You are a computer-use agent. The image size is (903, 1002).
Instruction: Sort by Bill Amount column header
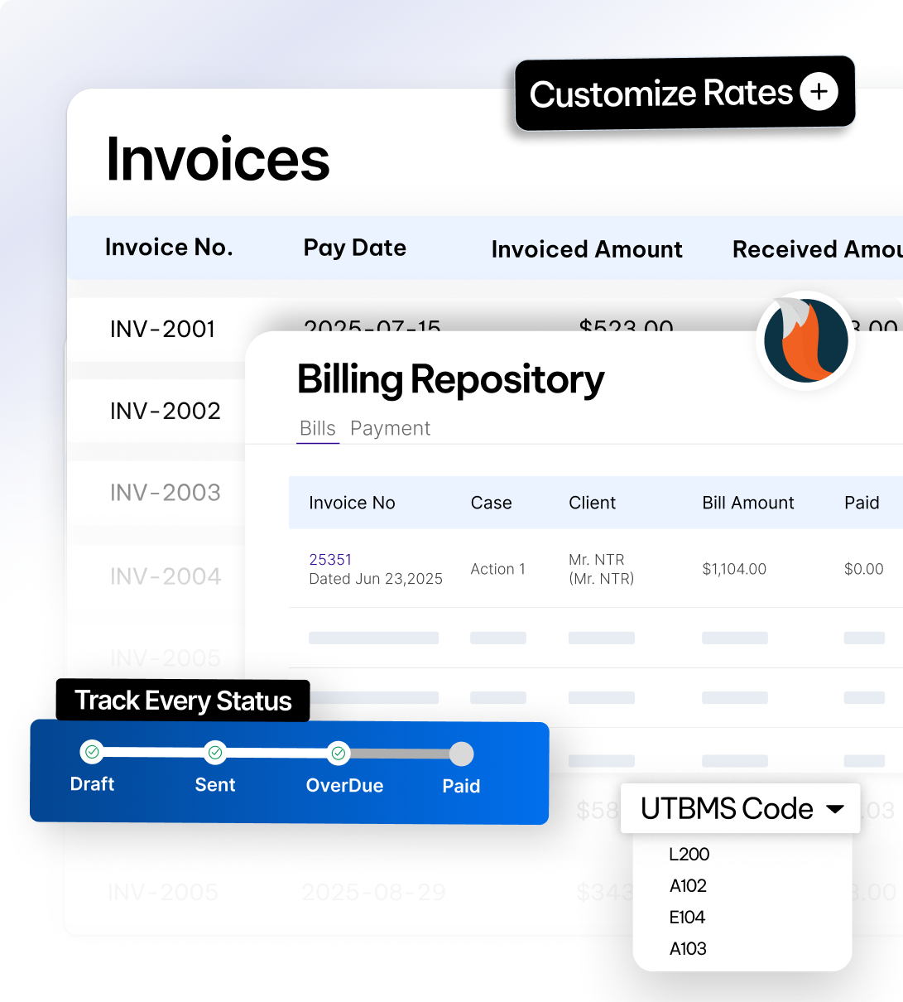pyautogui.click(x=747, y=503)
